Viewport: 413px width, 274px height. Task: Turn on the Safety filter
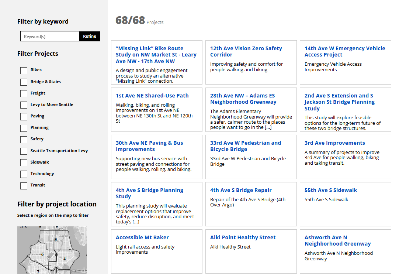[24, 140]
